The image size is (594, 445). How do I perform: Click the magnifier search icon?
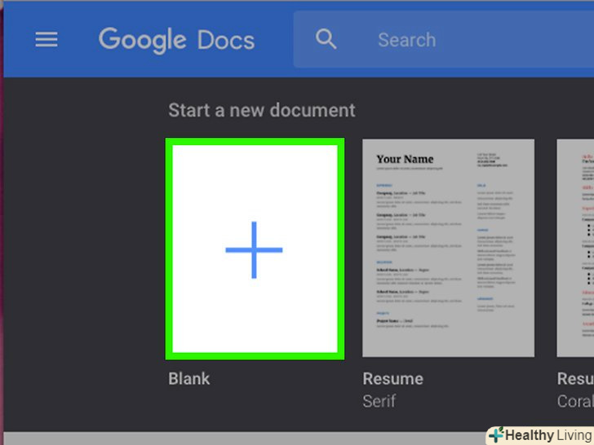(x=326, y=39)
